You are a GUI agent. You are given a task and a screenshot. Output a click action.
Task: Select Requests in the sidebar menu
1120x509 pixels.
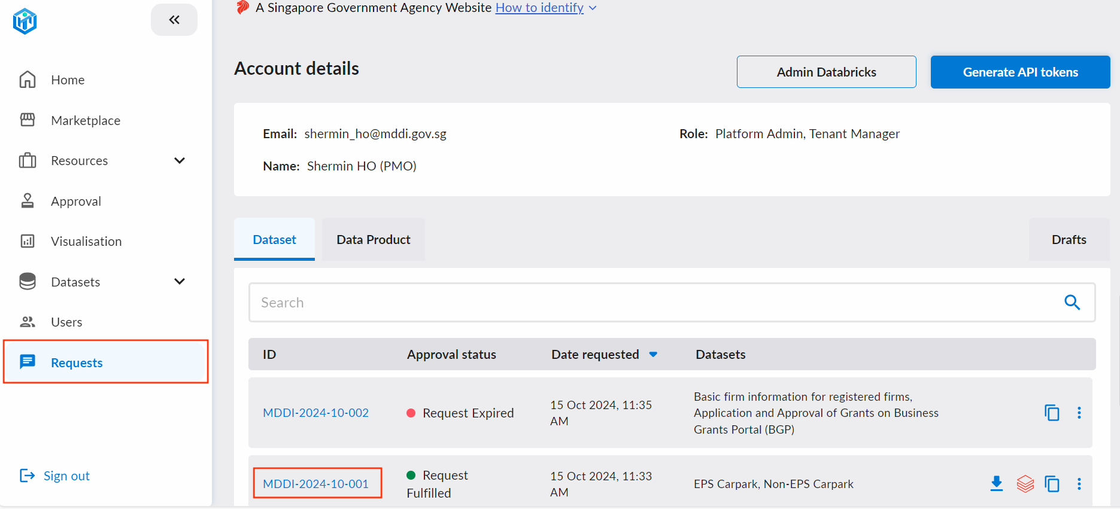(x=106, y=361)
